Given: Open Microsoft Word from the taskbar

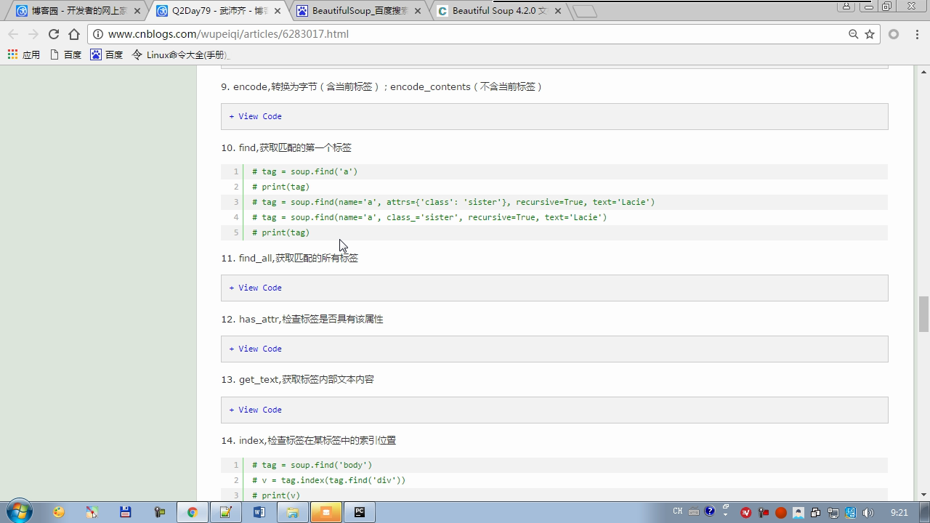Looking at the screenshot, I should pyautogui.click(x=259, y=512).
